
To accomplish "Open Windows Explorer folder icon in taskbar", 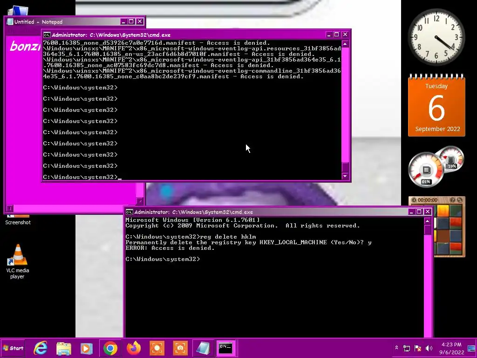I will 63,348.
